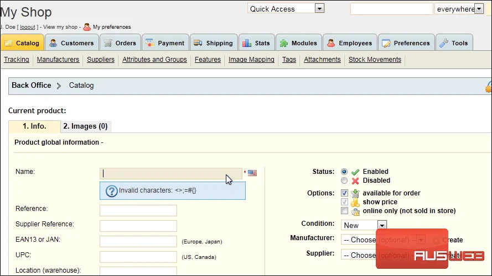Open the Orders main tab
Image resolution: width=492 pixels, height=276 pixels.
[120, 43]
